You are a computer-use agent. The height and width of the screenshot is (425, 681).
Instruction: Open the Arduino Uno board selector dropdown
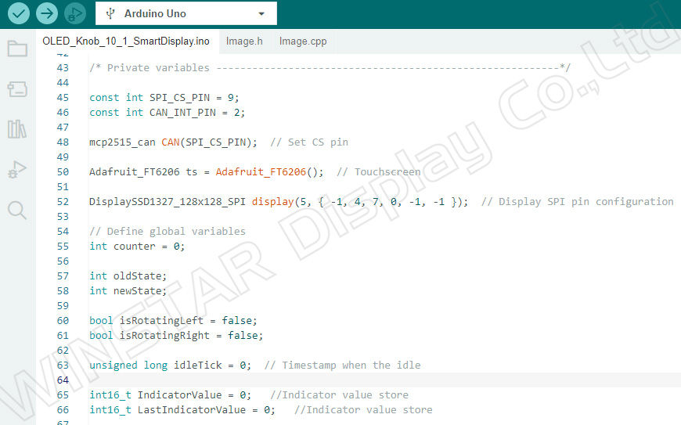click(186, 13)
